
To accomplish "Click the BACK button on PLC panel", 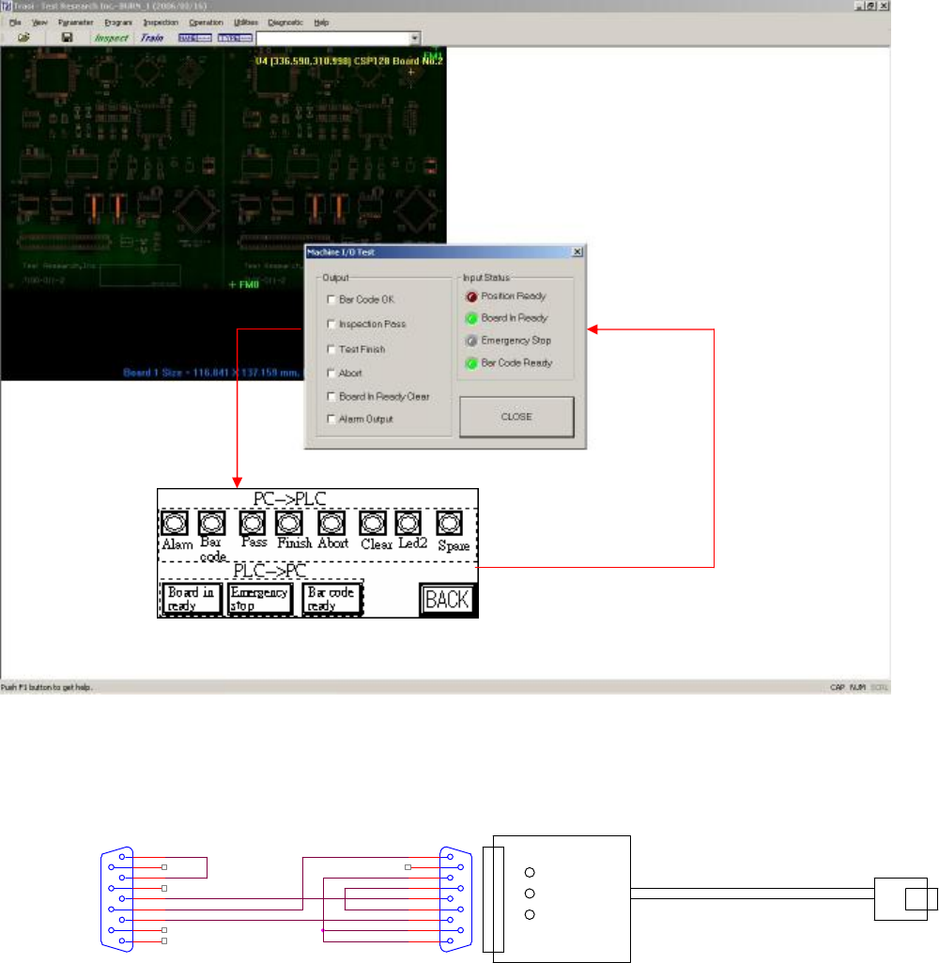I will tap(447, 600).
